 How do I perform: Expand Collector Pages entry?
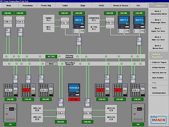tap(159, 62)
